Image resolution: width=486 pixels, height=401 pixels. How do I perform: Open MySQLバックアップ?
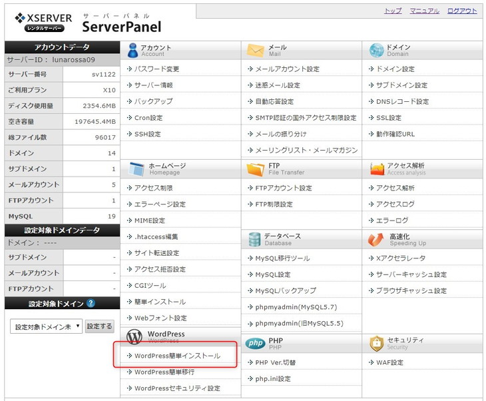pyautogui.click(x=286, y=290)
